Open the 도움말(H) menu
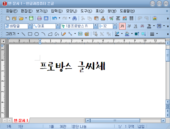This screenshot has width=170, height=129. point(127,11)
